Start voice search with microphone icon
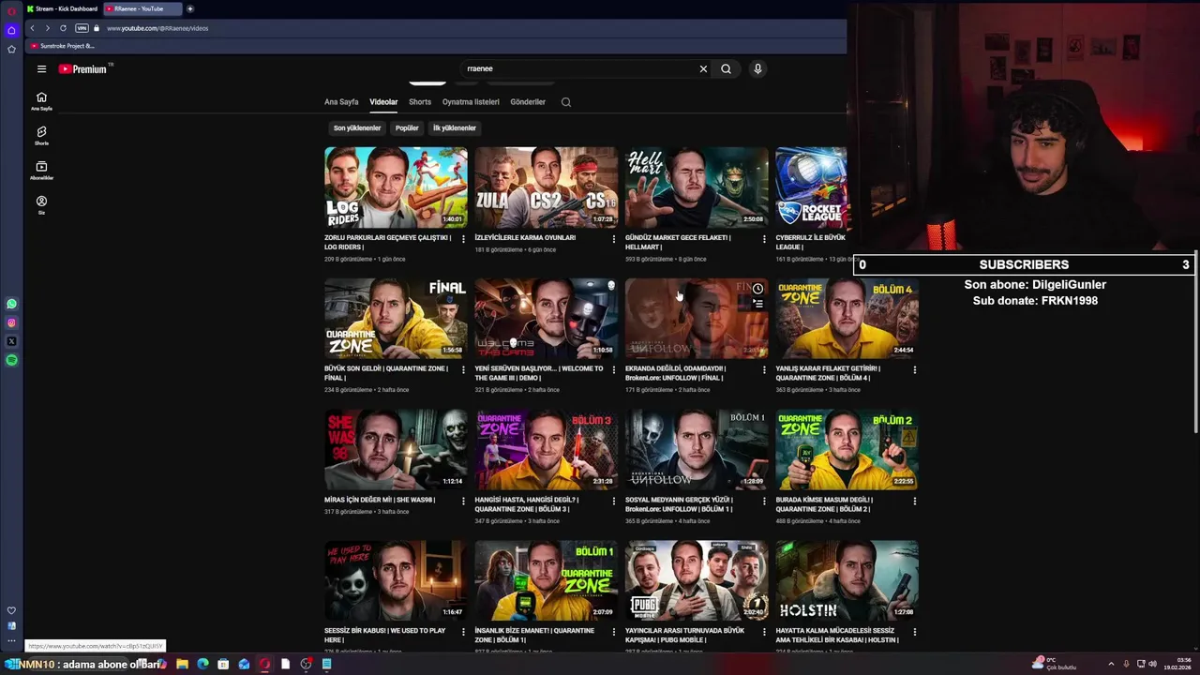This screenshot has width=1200, height=675. click(757, 68)
